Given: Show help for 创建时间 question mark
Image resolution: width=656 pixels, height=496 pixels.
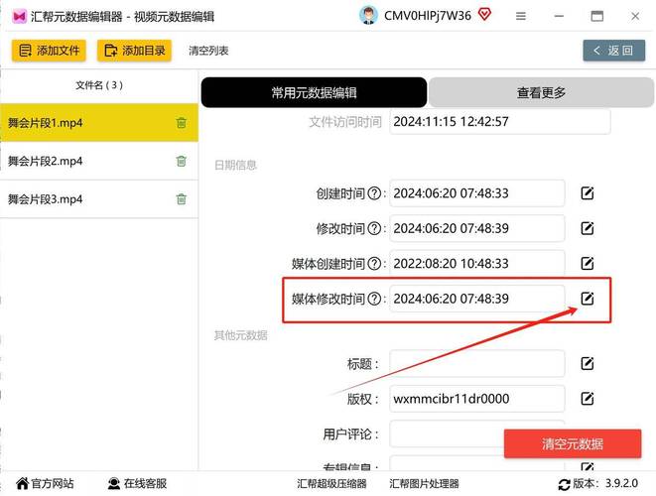Looking at the screenshot, I should tap(374, 193).
